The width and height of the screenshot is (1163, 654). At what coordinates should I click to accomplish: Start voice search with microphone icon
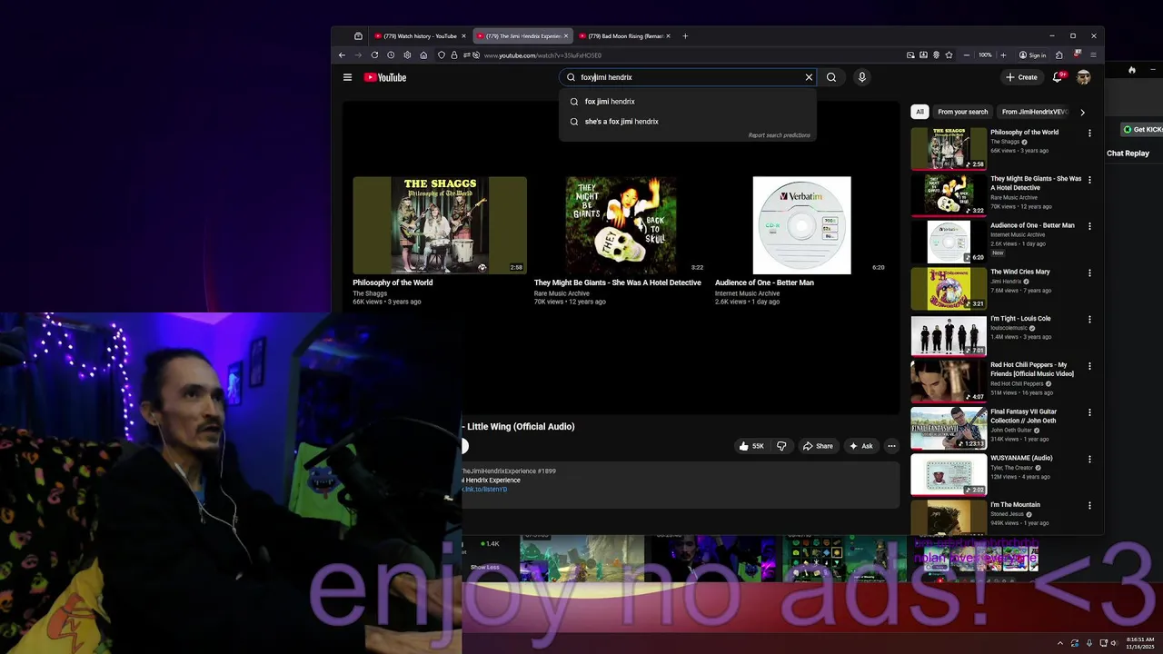tap(862, 77)
